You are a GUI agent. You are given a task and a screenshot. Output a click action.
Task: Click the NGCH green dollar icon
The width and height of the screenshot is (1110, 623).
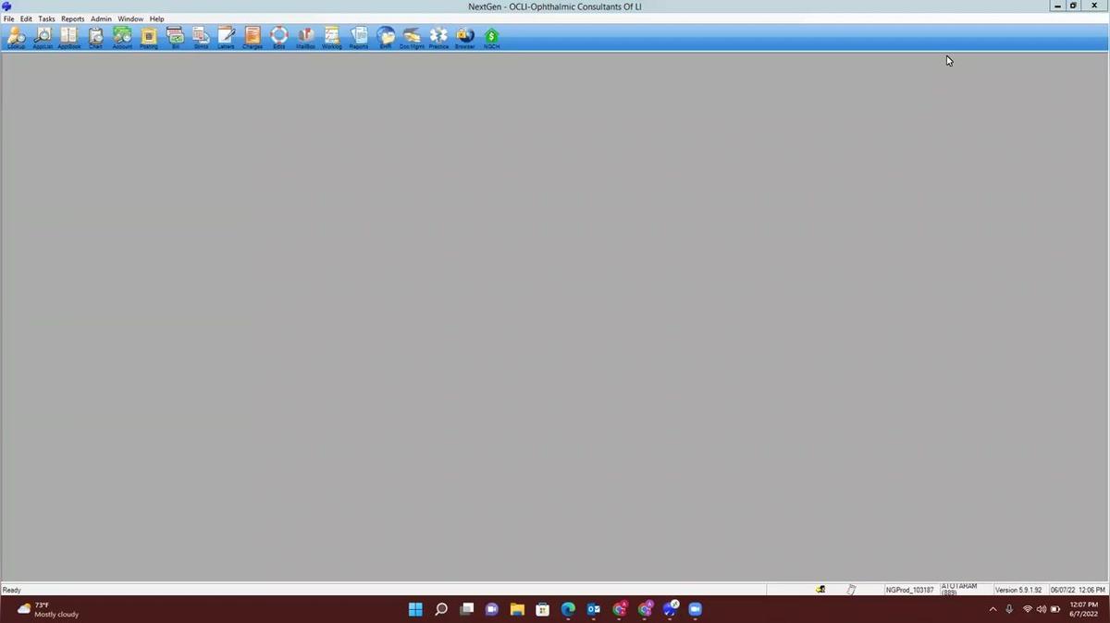point(491,37)
